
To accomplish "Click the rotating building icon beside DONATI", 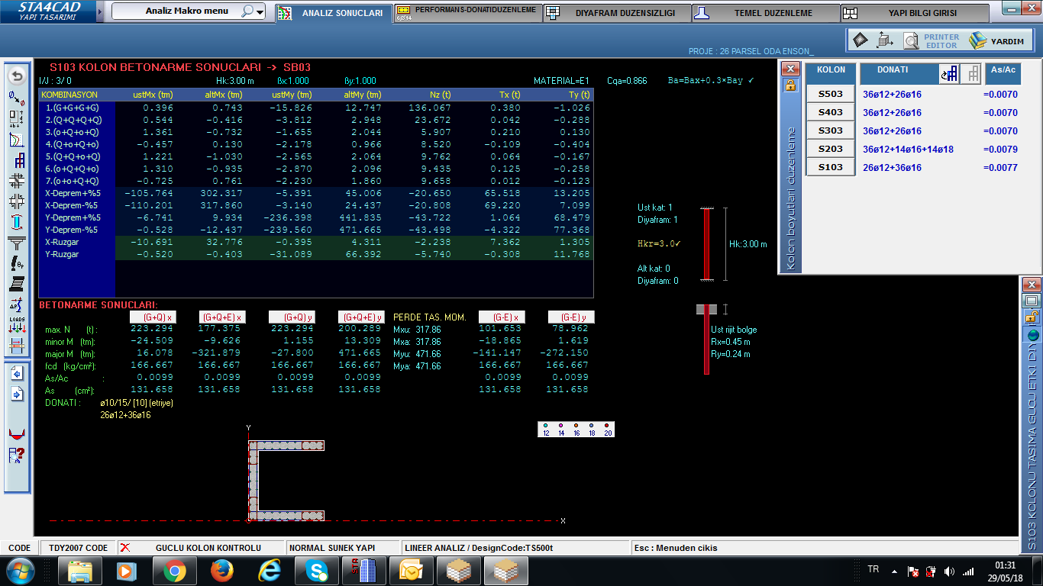I will click(x=949, y=73).
